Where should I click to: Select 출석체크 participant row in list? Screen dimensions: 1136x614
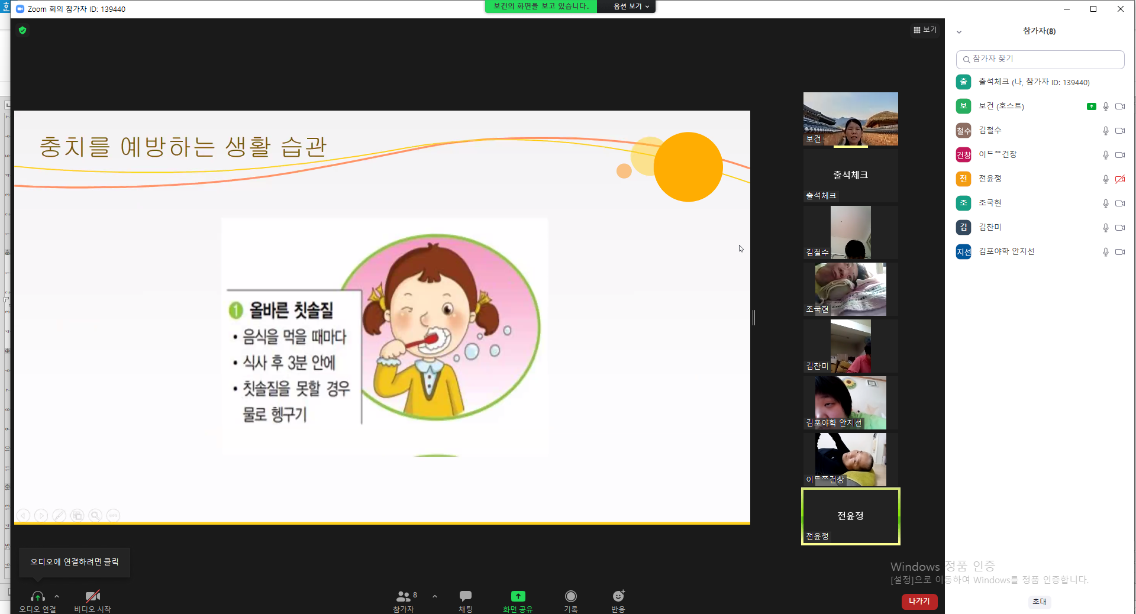[x=1040, y=82]
